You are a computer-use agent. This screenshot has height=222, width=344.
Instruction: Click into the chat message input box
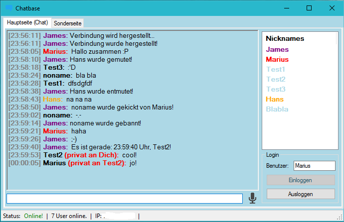[x=125, y=199]
